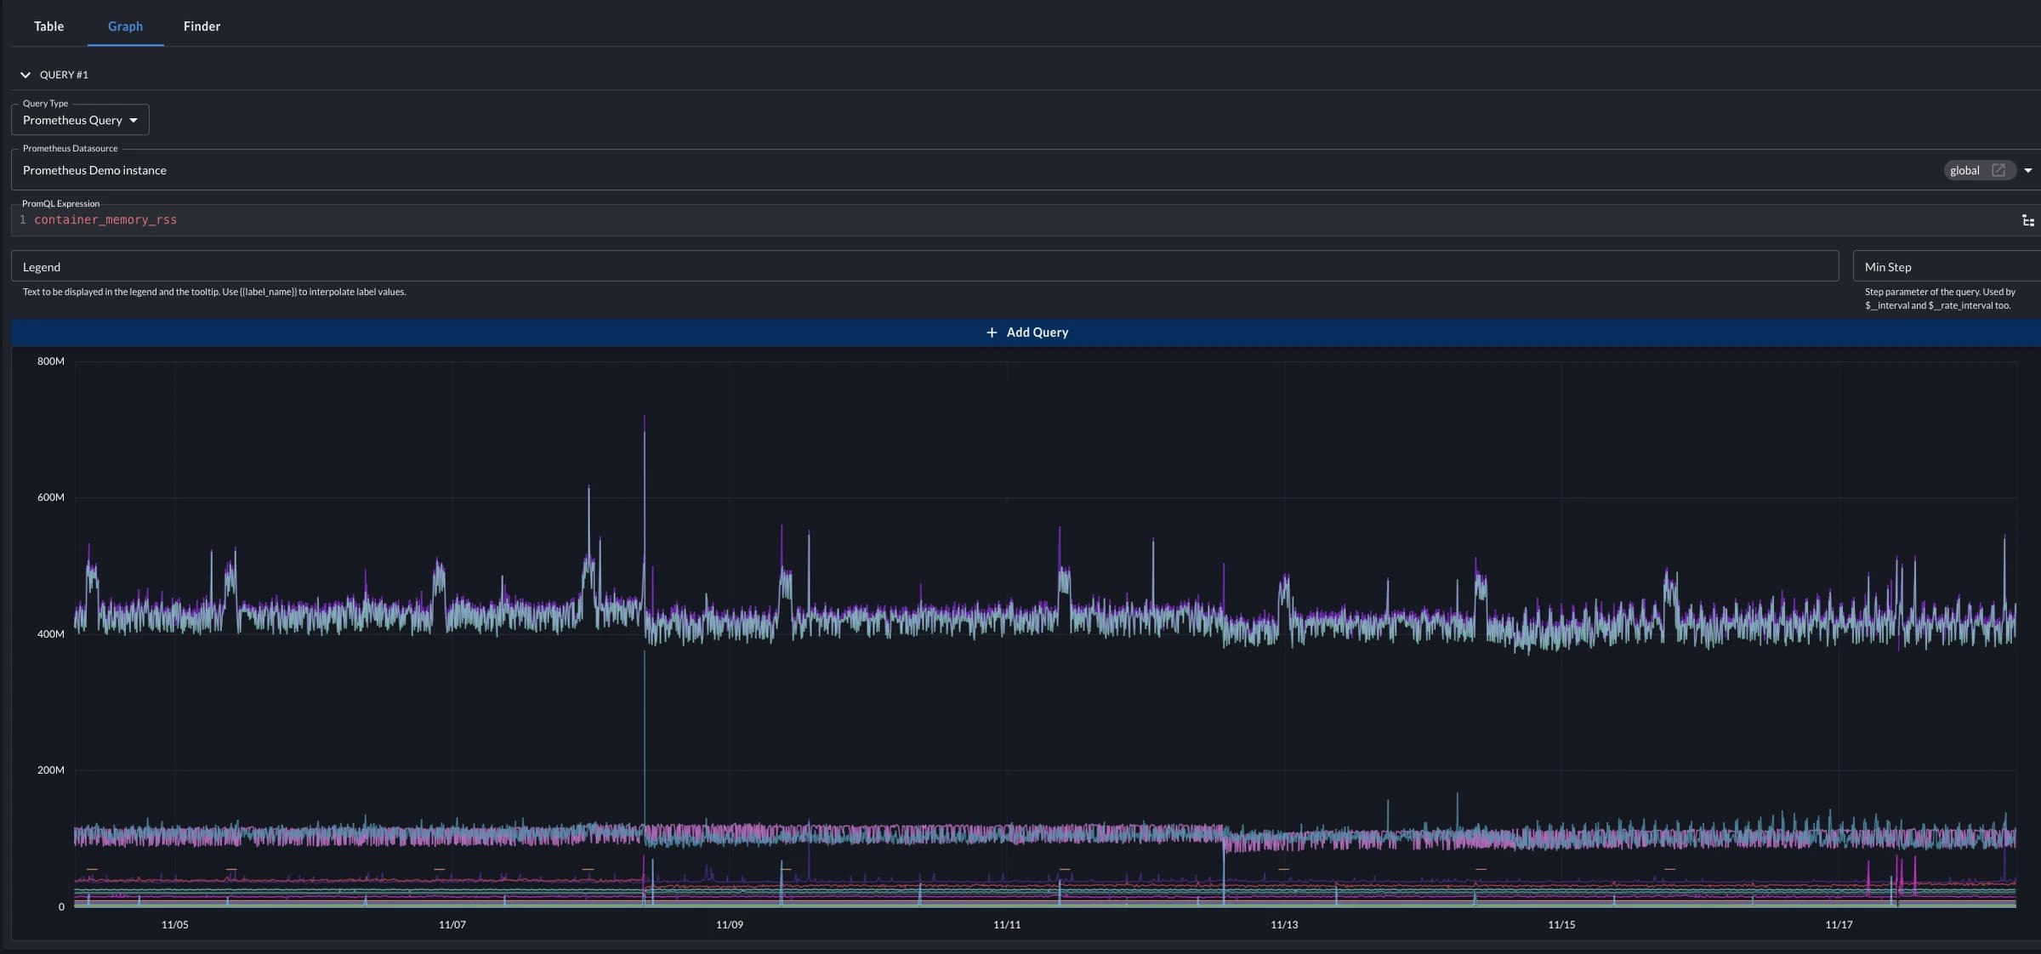Switch to the Table tab

48,26
